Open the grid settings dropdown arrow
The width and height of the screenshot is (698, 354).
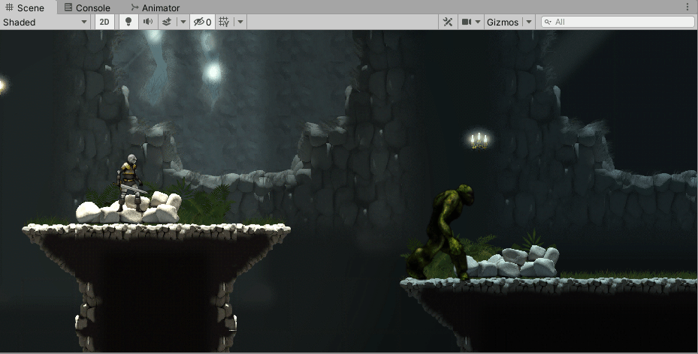(x=240, y=22)
